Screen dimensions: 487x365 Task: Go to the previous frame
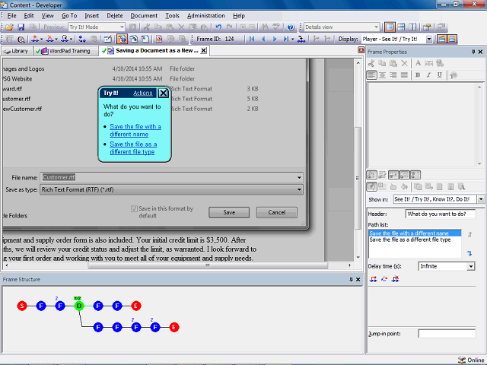263,39
